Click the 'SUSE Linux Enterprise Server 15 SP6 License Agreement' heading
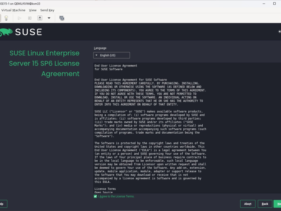281x211 pixels. [44, 63]
